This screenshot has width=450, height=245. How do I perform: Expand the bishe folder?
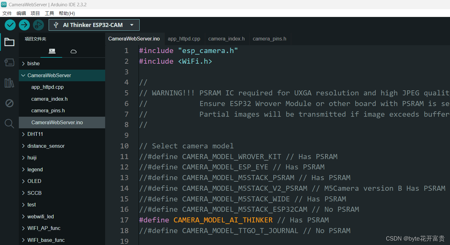62,63
